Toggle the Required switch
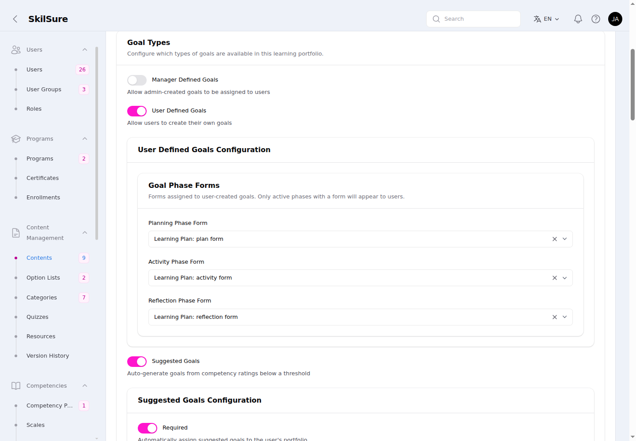 tap(148, 428)
